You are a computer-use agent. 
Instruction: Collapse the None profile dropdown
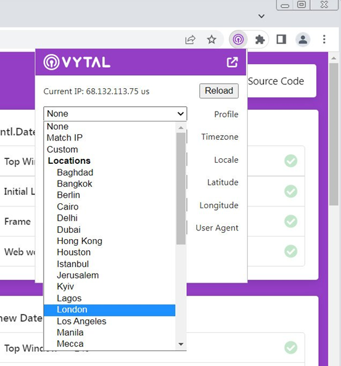[x=115, y=113]
